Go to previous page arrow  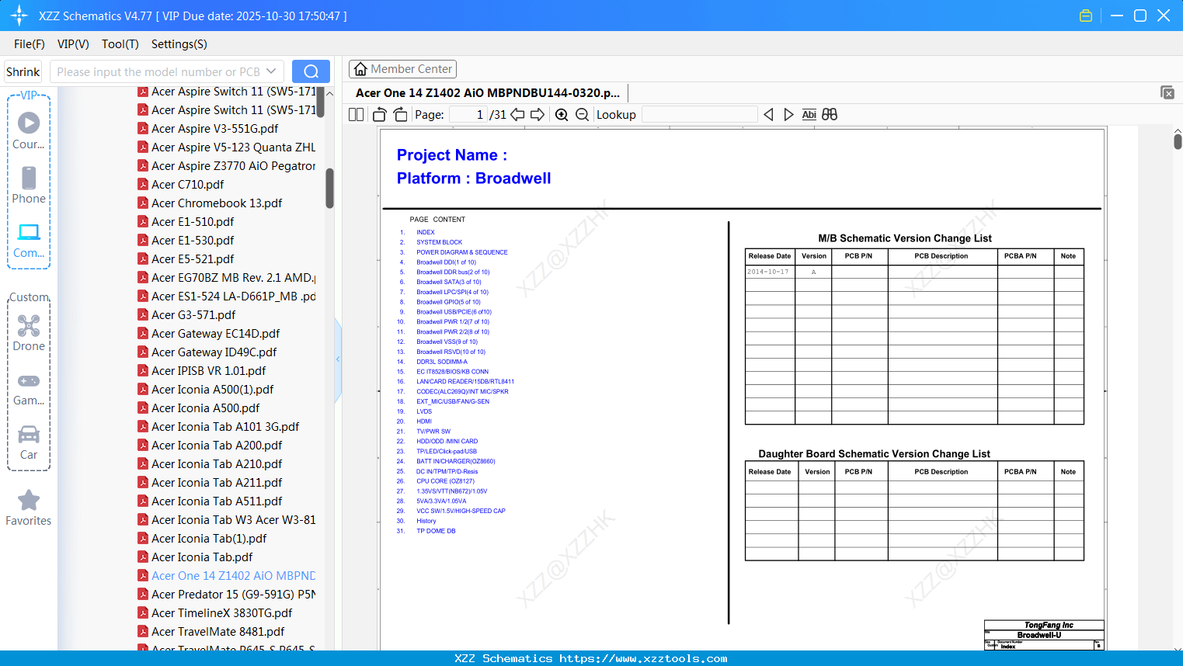point(517,115)
